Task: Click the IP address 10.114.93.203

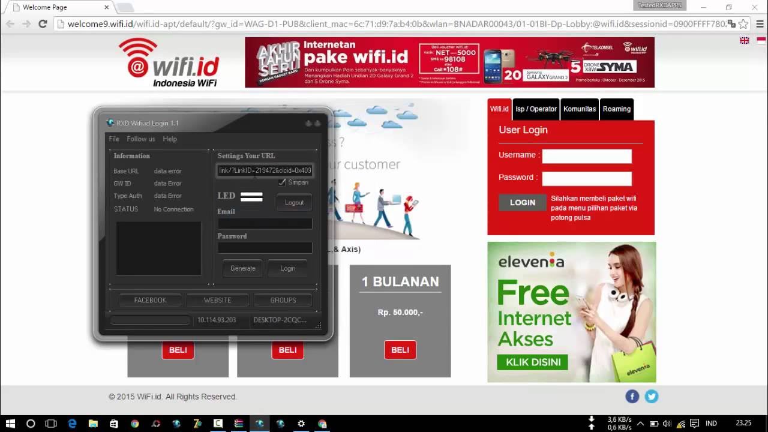Action: 217,320
